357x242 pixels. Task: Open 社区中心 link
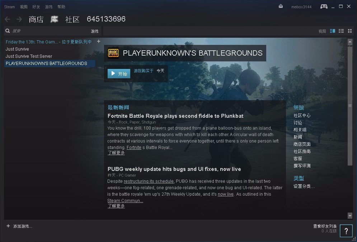302,116
